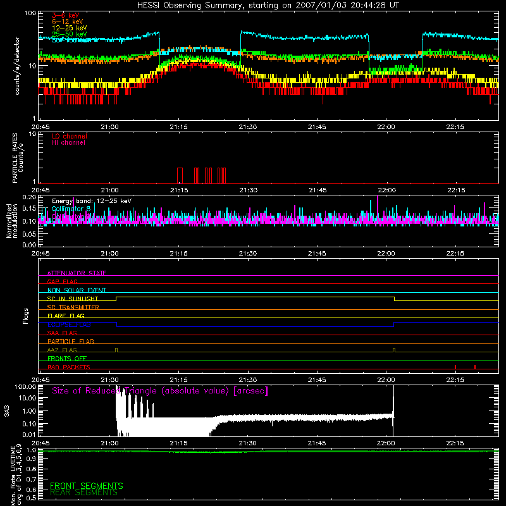Click the green 25-50 keV legend entry
The width and height of the screenshot is (506, 506).
(x=70, y=34)
